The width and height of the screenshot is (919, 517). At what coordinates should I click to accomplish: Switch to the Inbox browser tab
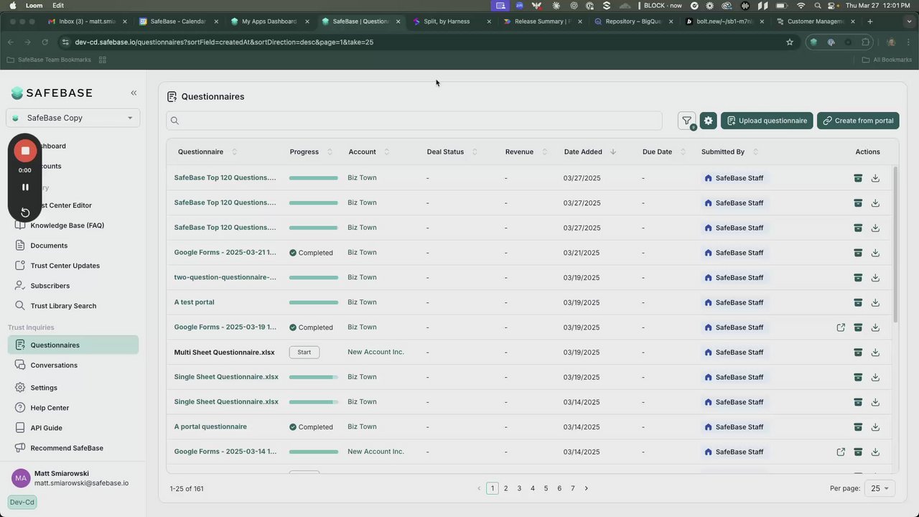click(86, 22)
